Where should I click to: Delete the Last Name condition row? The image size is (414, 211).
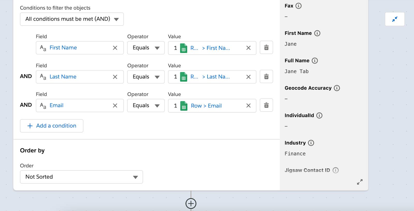pyautogui.click(x=266, y=77)
